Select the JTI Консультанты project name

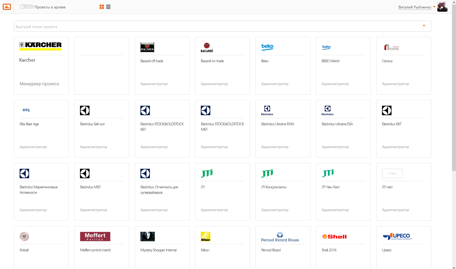point(274,187)
